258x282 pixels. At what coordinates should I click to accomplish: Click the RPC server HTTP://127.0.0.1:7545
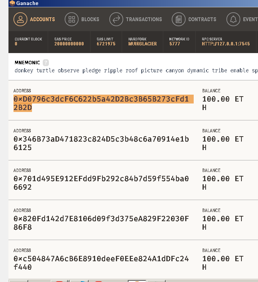(226, 44)
